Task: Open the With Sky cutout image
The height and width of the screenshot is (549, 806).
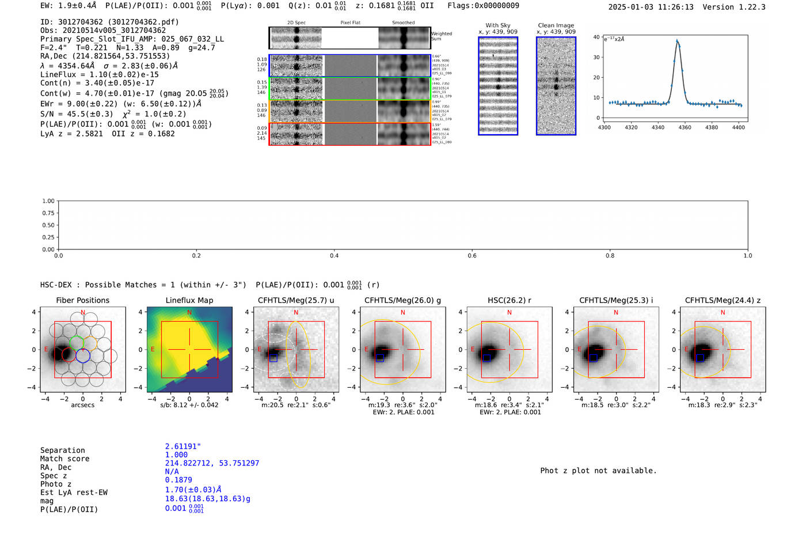Action: click(498, 86)
